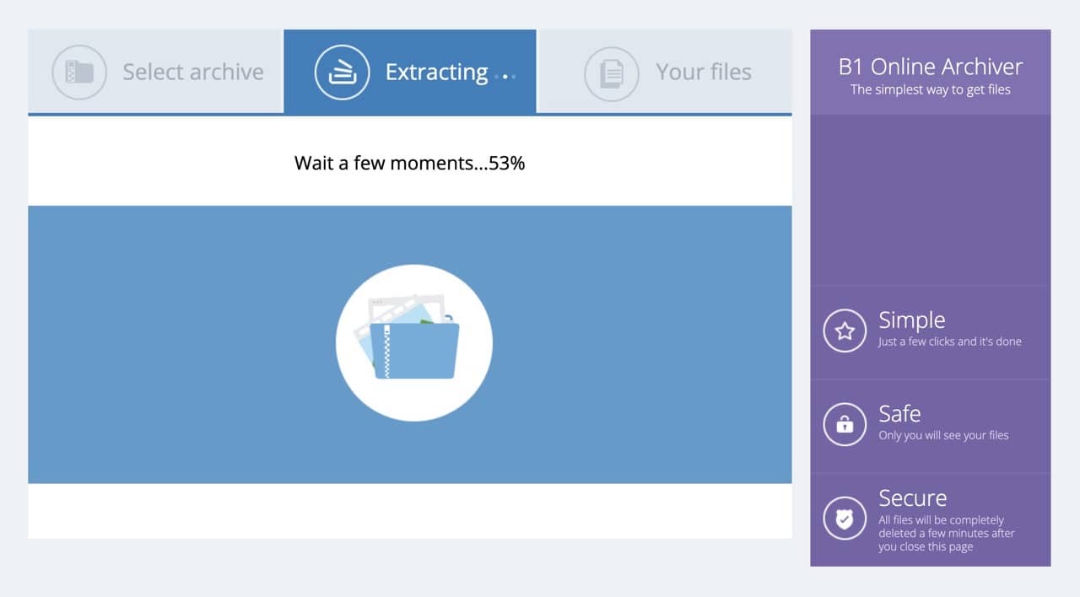Viewport: 1080px width, 597px height.
Task: Click the Extracting step icon
Action: pyautogui.click(x=343, y=73)
